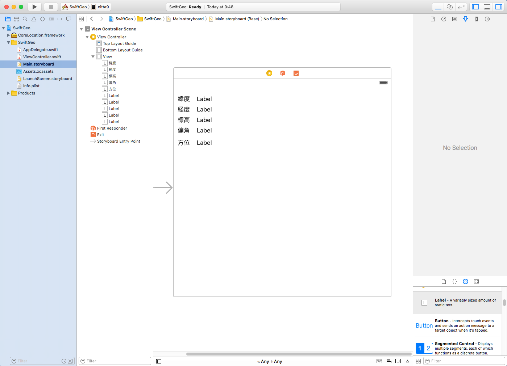507x366 pixels.
Task: Select ViewController.swift in navigator
Action: pyautogui.click(x=42, y=57)
